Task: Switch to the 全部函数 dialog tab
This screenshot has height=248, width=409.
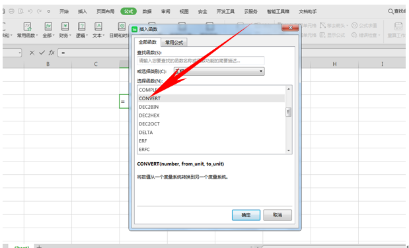Action: coord(147,42)
